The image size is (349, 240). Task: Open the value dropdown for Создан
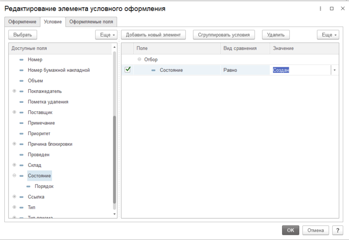[335, 70]
